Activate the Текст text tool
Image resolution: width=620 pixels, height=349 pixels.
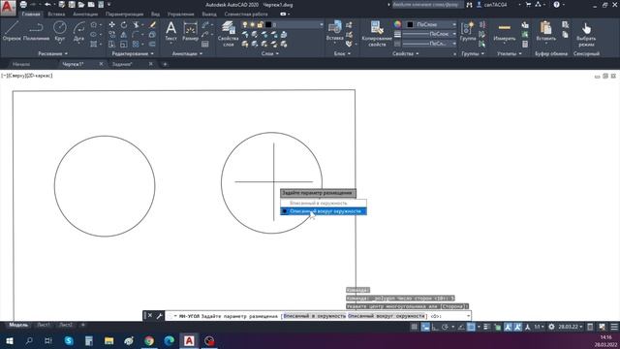click(x=170, y=31)
